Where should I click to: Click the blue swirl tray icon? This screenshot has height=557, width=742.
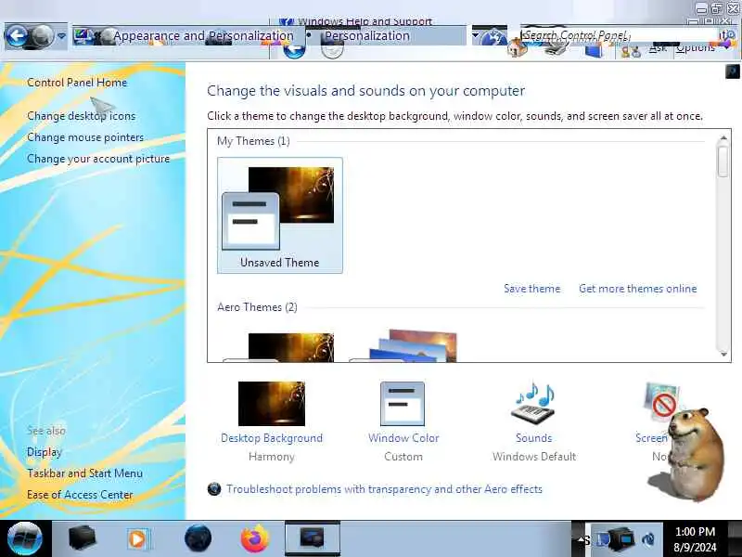648,539
